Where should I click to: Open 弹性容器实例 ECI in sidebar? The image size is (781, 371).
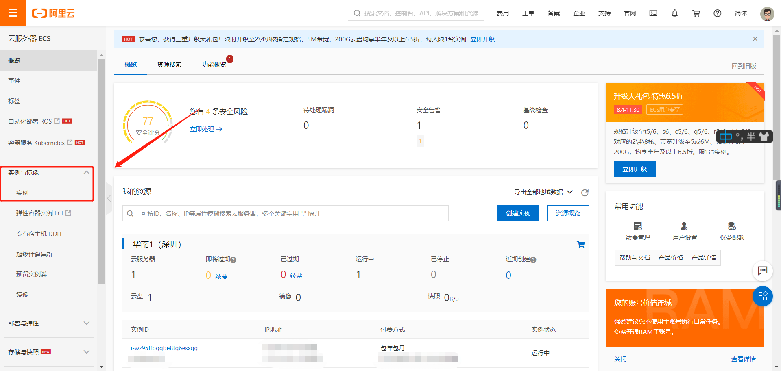pos(44,213)
